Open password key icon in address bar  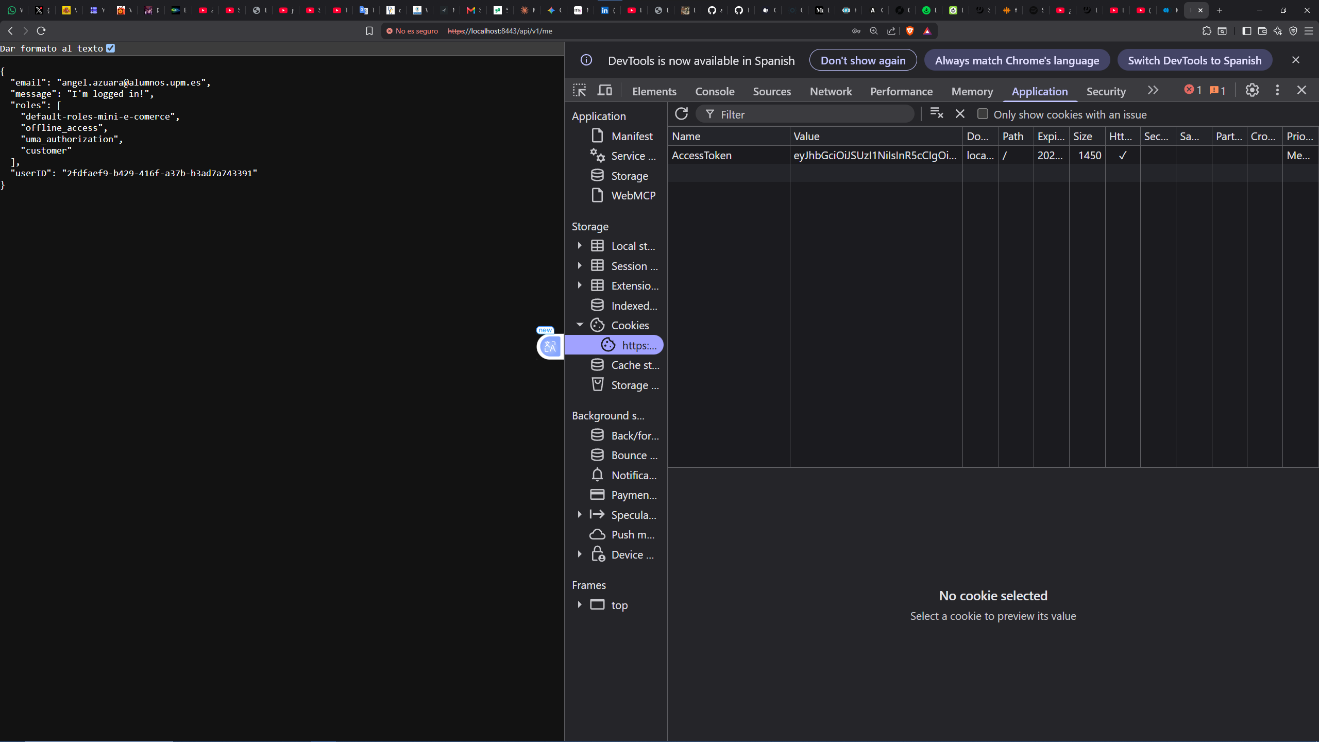click(856, 31)
